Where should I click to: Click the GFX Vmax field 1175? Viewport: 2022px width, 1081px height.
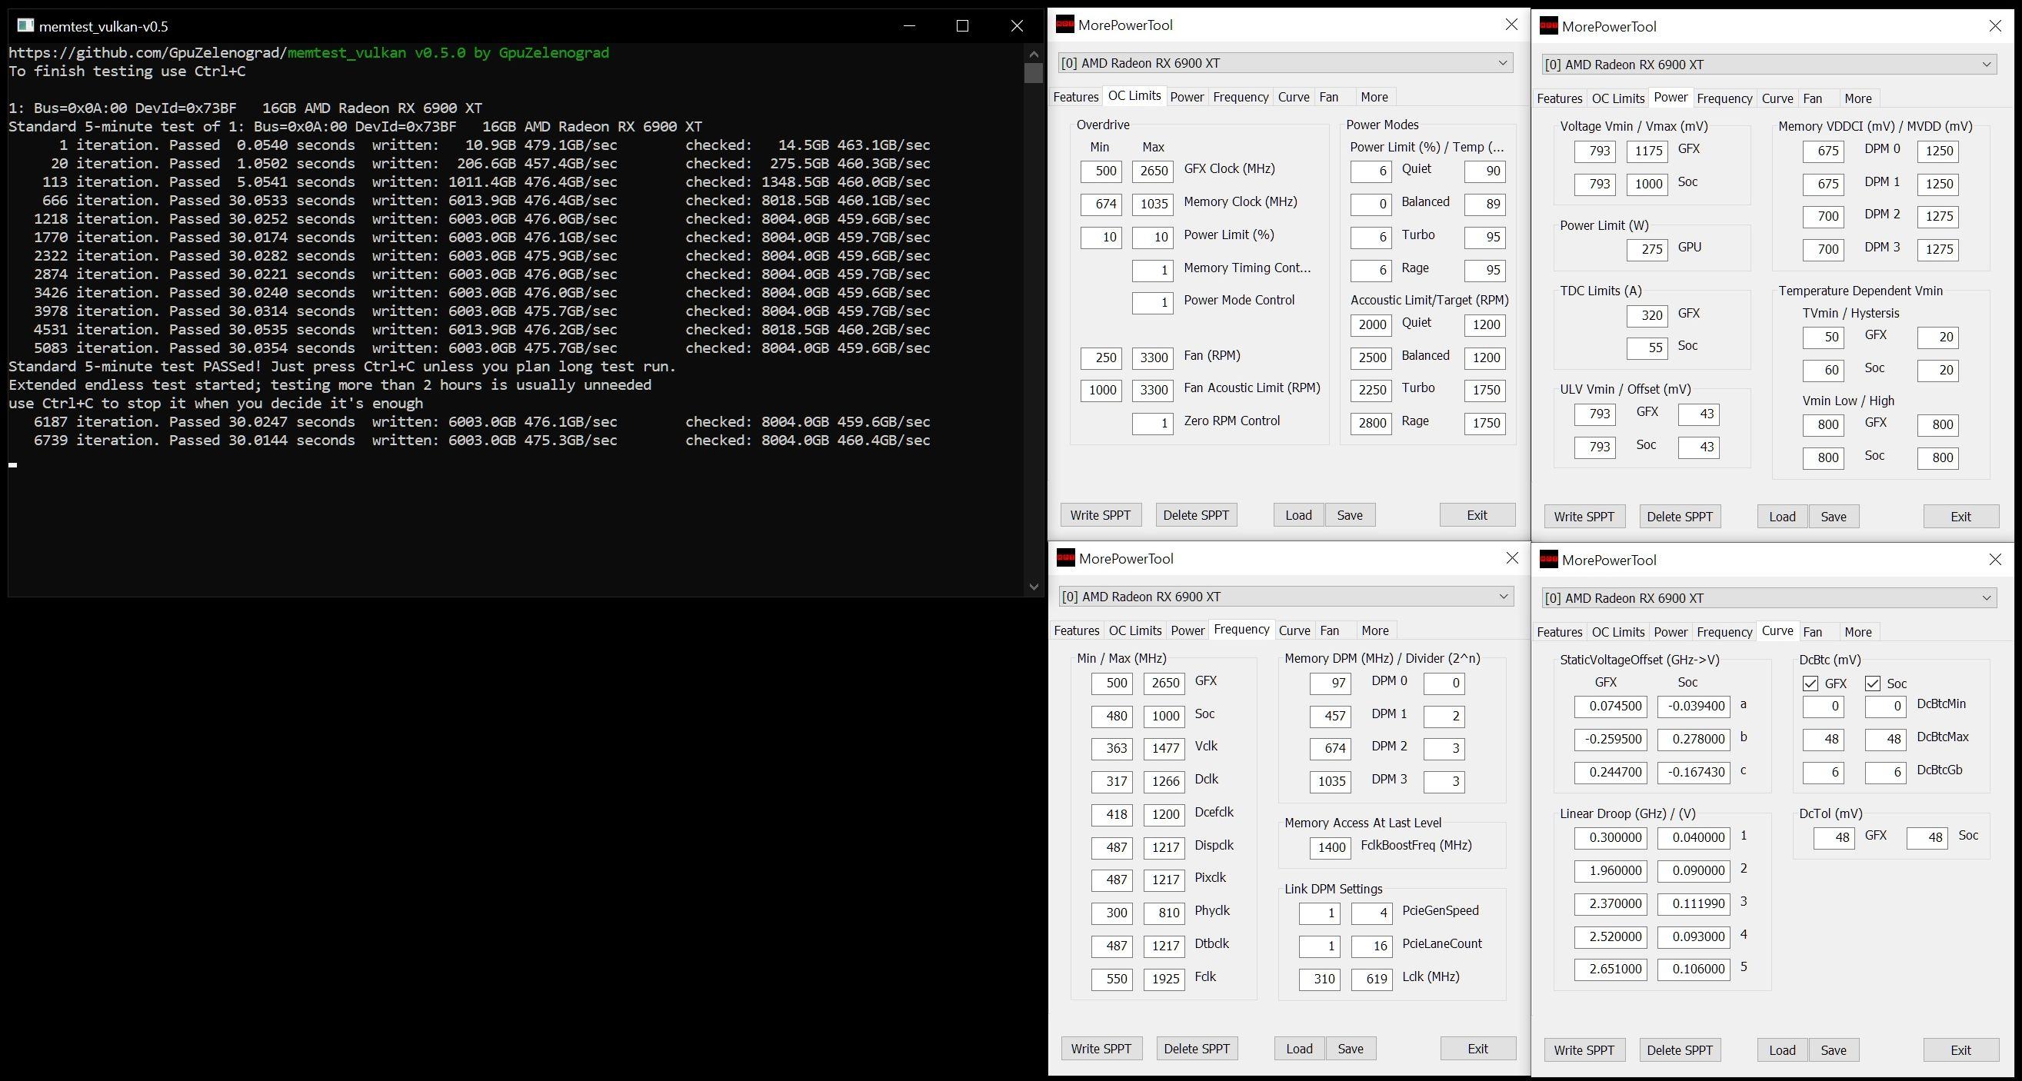coord(1647,151)
